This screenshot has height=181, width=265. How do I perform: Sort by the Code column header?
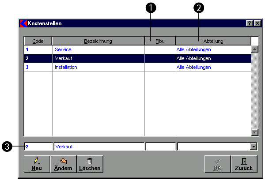pos(38,41)
